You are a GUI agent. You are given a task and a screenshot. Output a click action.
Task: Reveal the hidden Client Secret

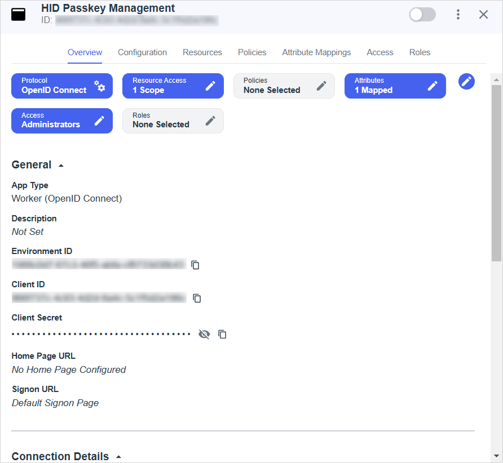click(204, 335)
